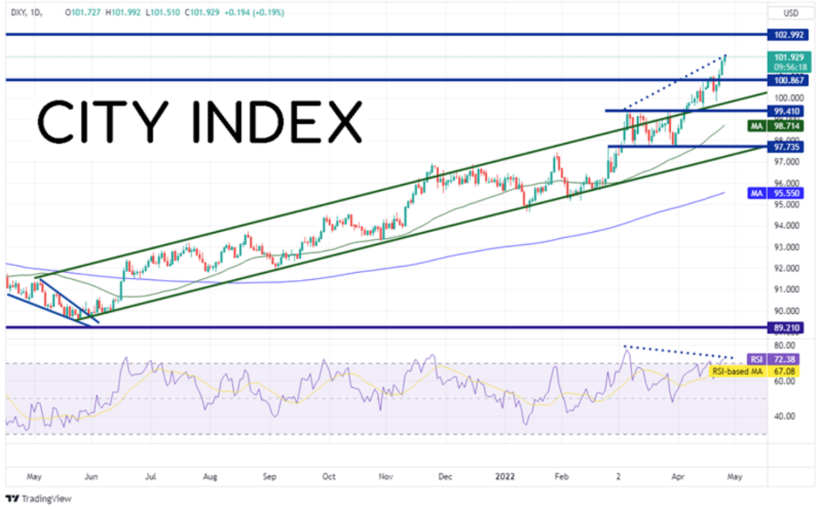Image resolution: width=822 pixels, height=511 pixels.
Task: Click the Sep label on time axis
Action: pyautogui.click(x=269, y=477)
